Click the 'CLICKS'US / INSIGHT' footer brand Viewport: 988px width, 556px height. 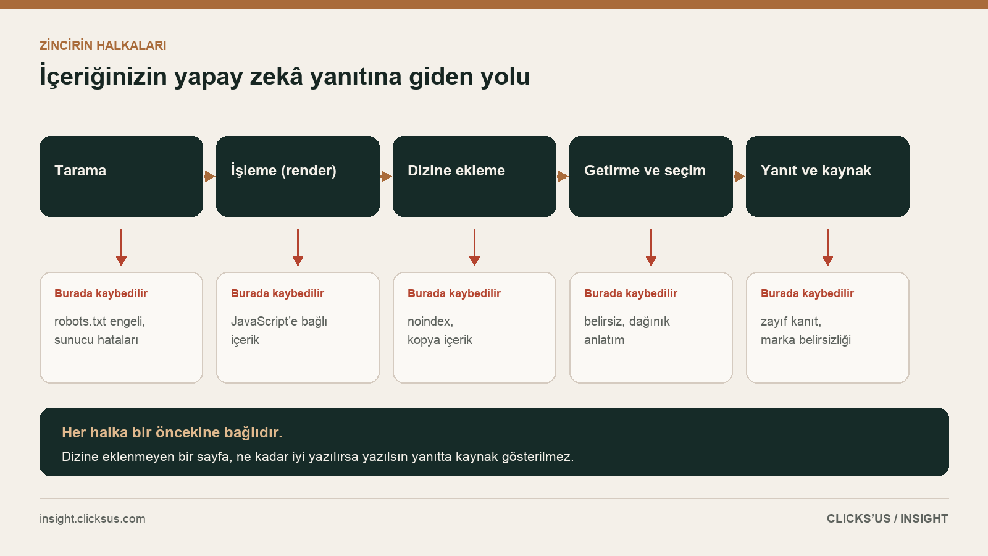(887, 519)
